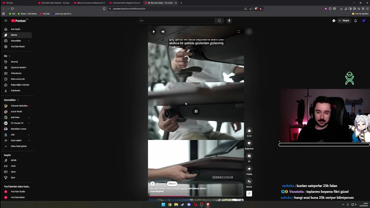This screenshot has height=208, width=370.
Task: Expand the Abonelikler heading chevron
Action: click(18, 100)
